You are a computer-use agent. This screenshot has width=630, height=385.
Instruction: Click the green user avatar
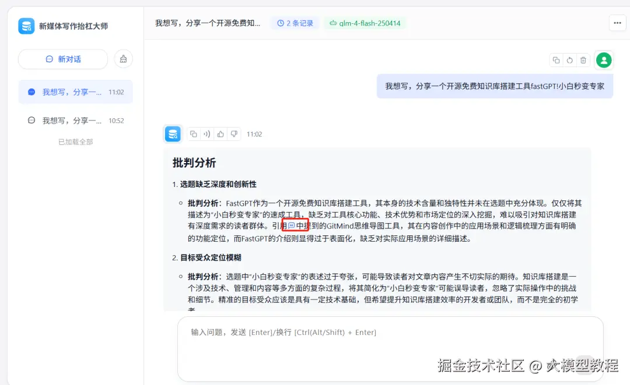point(604,60)
